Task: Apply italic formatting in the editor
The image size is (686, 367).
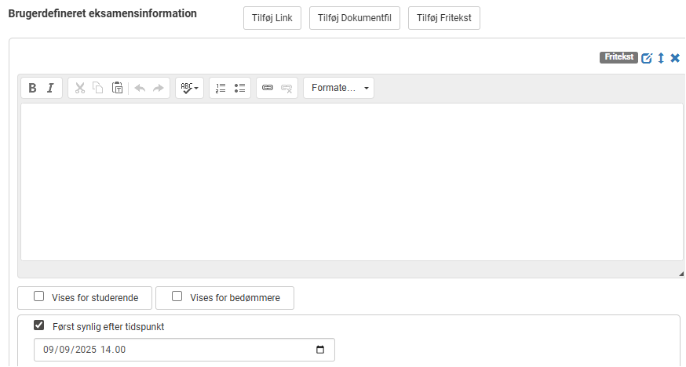Action: (51, 88)
